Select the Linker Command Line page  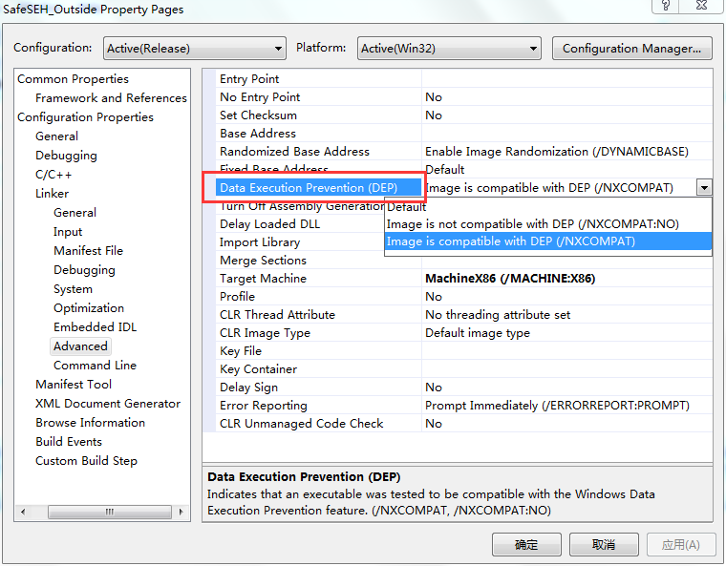pyautogui.click(x=95, y=366)
